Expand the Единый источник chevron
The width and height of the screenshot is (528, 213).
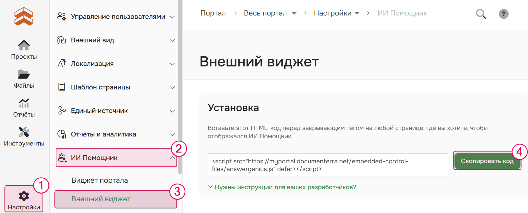172,111
